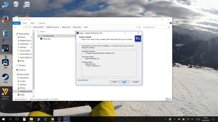Cancel the Adobe Photoshop CS6 setup
218x122 pixels.
(x=136, y=82)
